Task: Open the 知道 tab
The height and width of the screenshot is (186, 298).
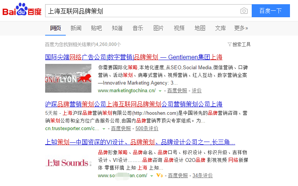Action: click(117, 28)
